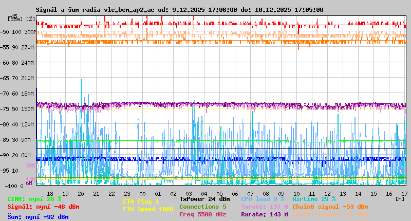The width and height of the screenshot is (411, 221).
Task: Click the blue Šum -92 dBm label
Action: [x=38, y=217]
